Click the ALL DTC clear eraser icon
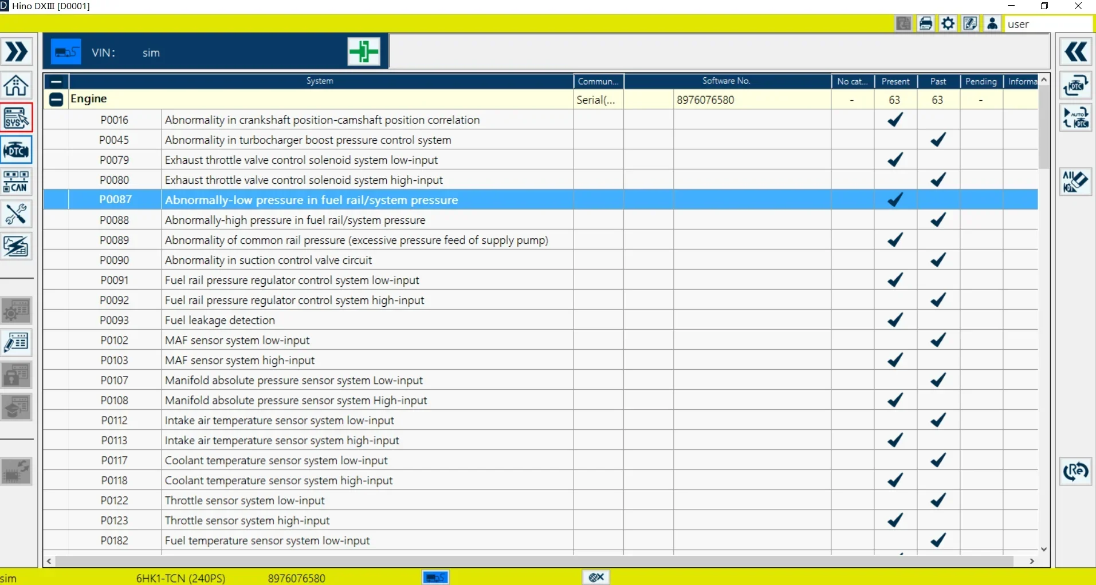 [x=1076, y=182]
